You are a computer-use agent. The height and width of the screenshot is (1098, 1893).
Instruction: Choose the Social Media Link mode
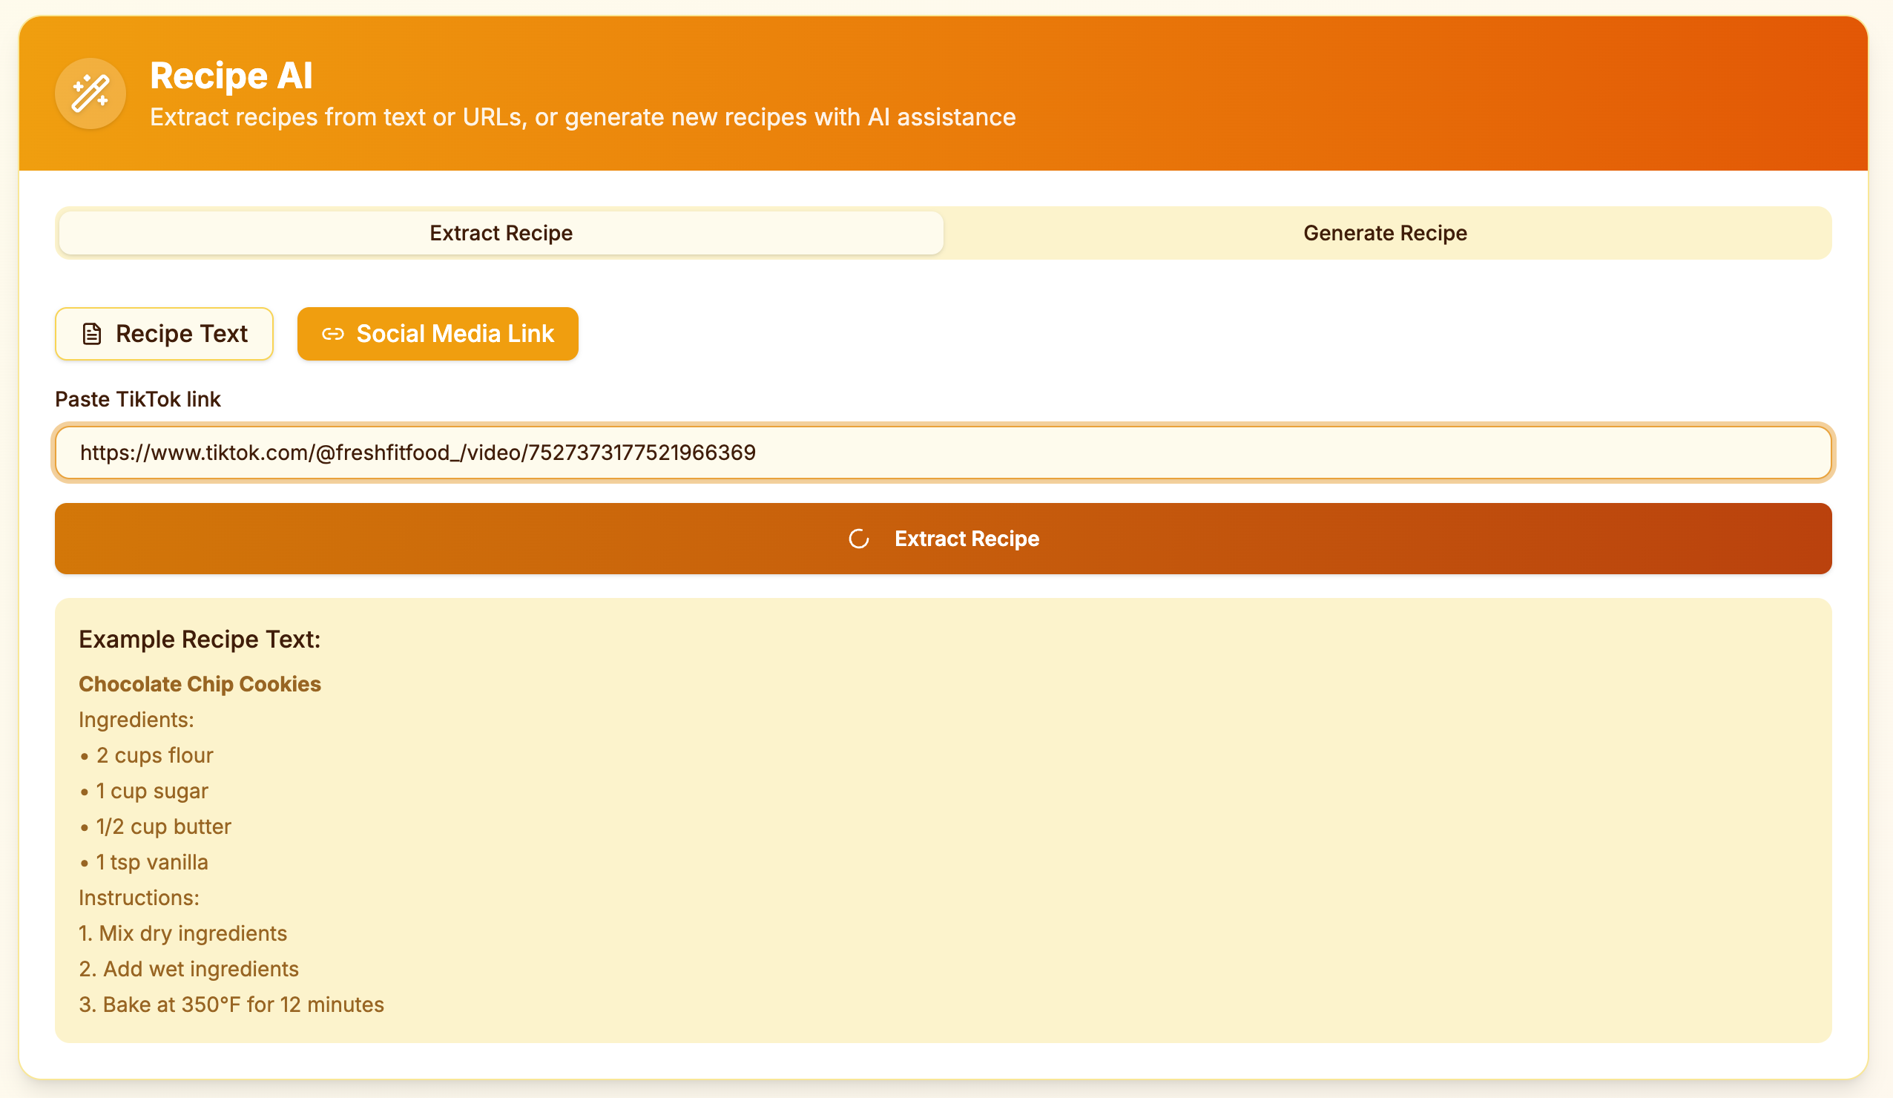pos(438,334)
